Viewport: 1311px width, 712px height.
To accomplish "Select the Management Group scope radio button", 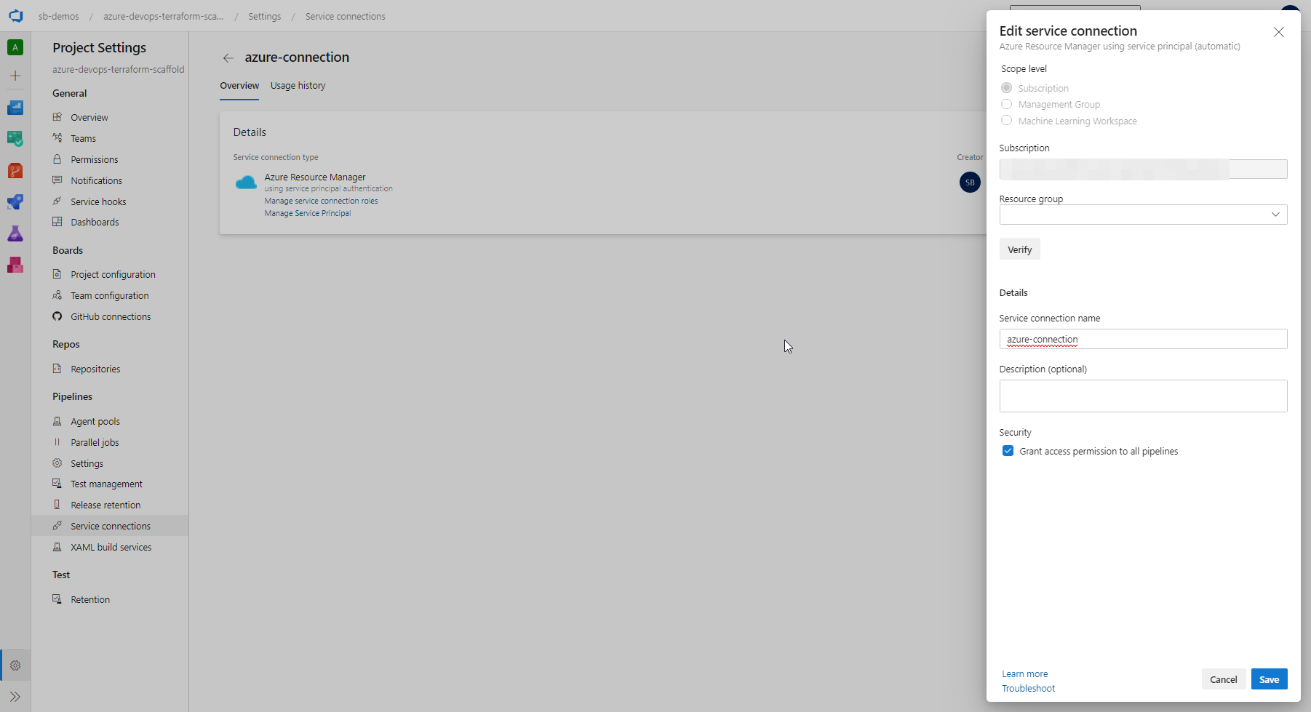I will click(1007, 104).
